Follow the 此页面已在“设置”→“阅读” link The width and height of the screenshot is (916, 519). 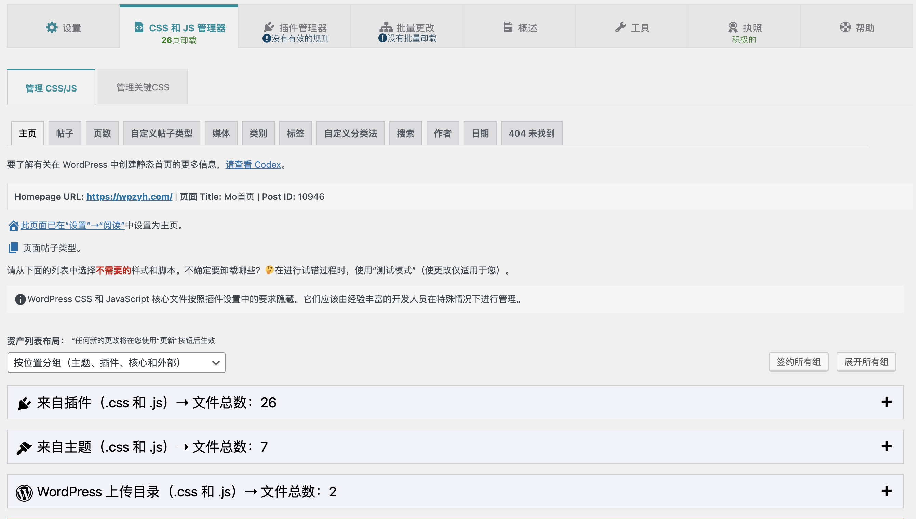[x=72, y=226]
